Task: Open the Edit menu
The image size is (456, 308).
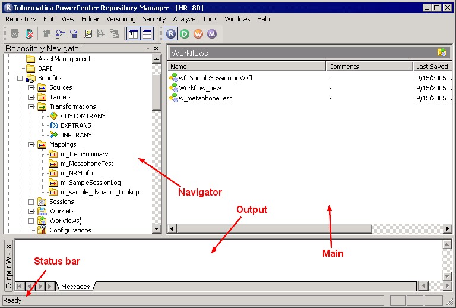Action: 49,19
